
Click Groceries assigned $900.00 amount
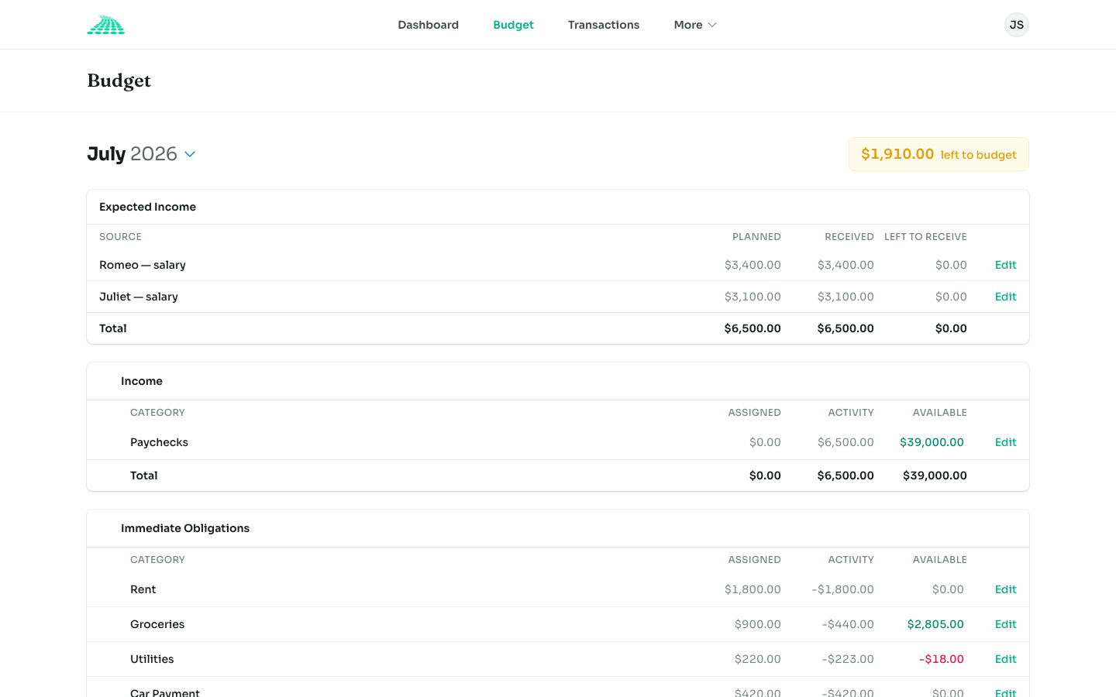click(757, 624)
